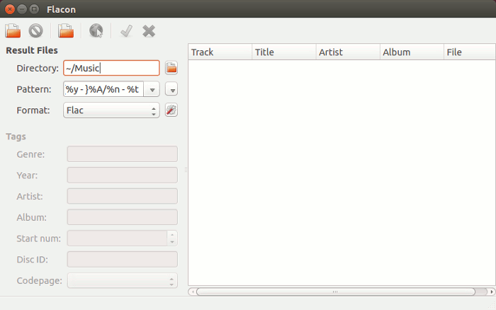Sort by the Track column header
This screenshot has width=496, height=310.
pos(220,52)
